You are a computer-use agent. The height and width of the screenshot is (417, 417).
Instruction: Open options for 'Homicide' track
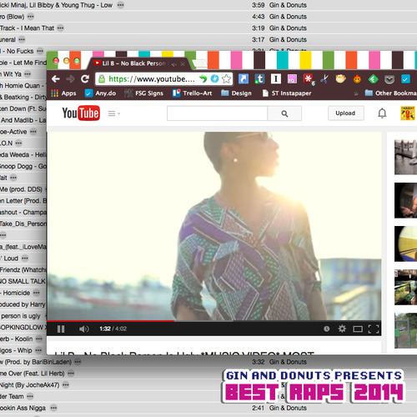click(37, 293)
